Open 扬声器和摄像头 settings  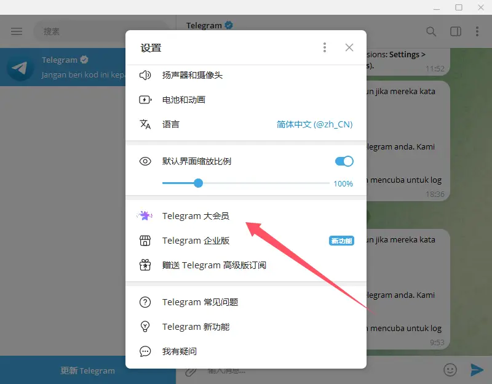coord(192,75)
